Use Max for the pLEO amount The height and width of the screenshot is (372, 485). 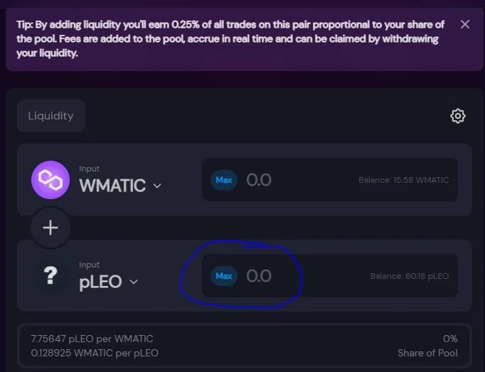[224, 276]
